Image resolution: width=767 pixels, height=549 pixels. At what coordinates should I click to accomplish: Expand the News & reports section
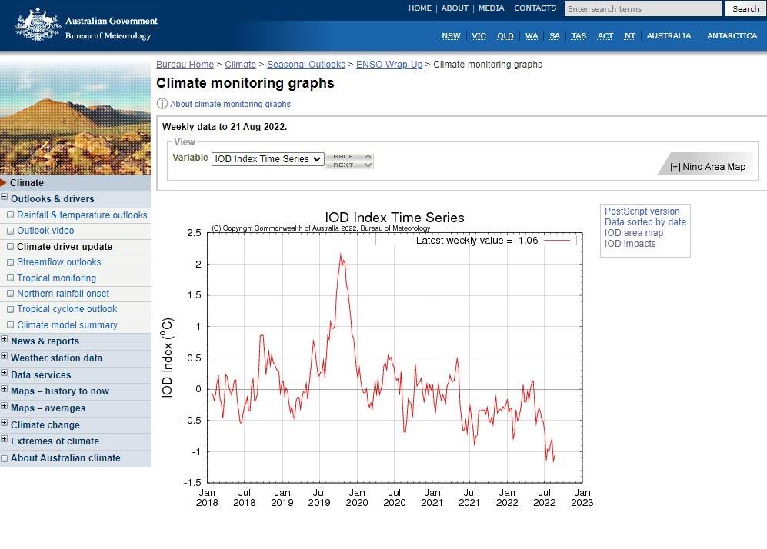coord(5,341)
